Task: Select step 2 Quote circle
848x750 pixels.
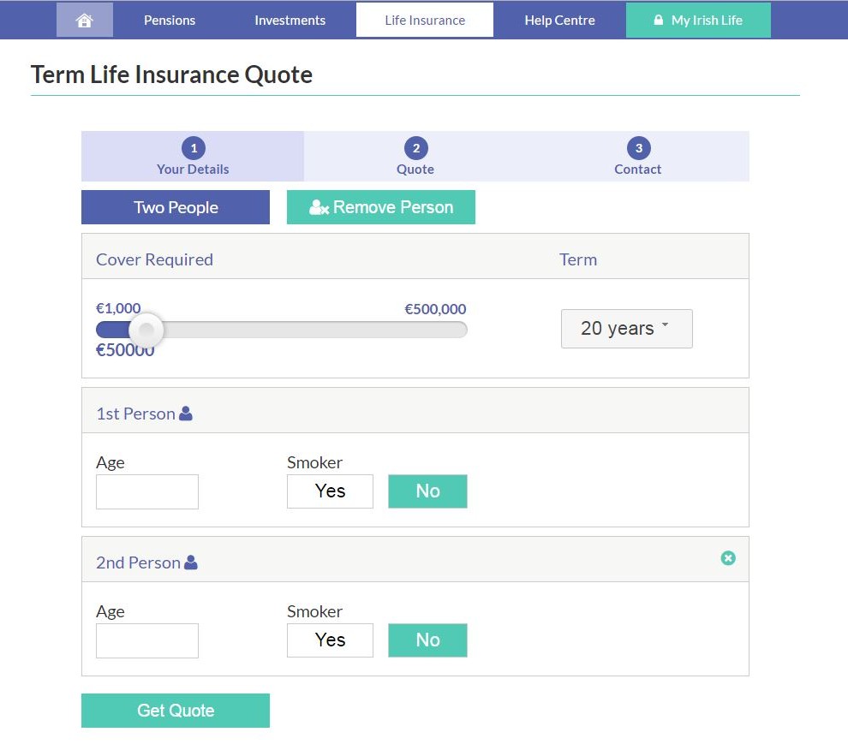Action: pyautogui.click(x=416, y=148)
